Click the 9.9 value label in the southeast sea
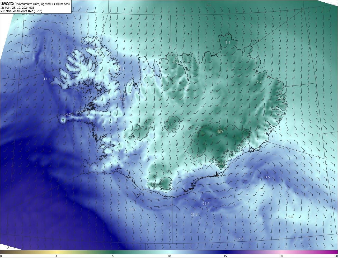The image size is (338, 258). 290,217
